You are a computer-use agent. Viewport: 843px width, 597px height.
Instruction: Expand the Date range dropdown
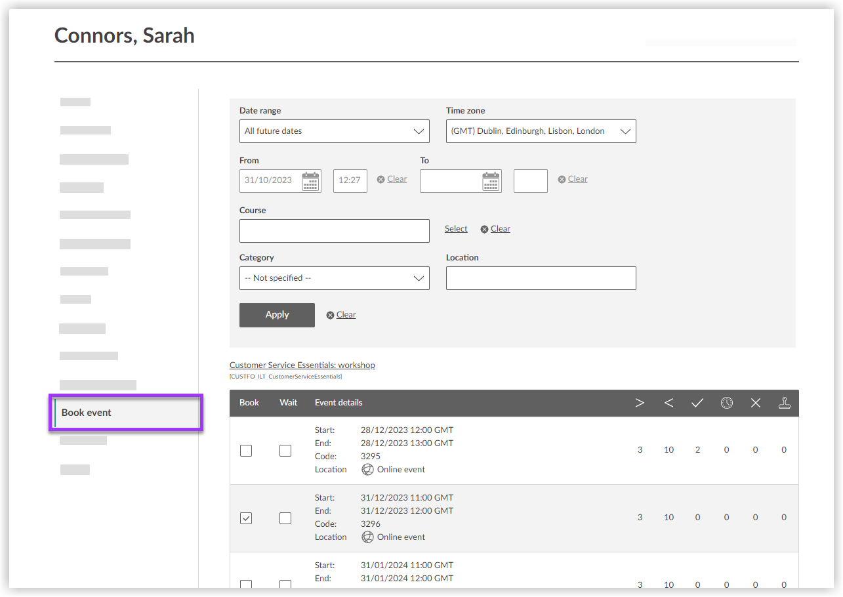tap(334, 131)
